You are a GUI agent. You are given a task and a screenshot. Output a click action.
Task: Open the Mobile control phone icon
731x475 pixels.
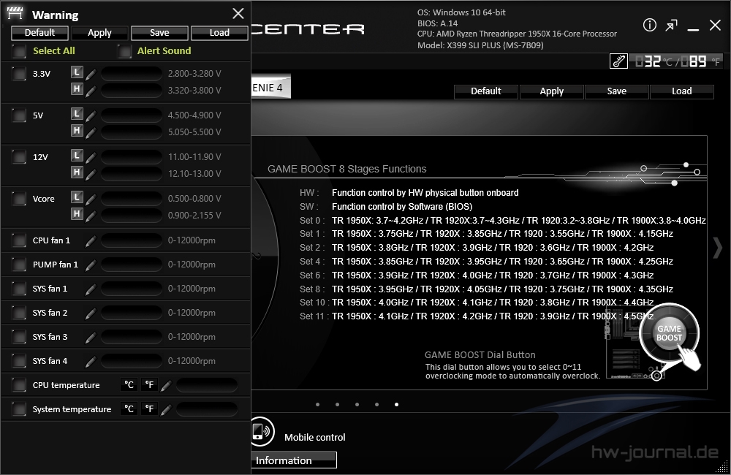pyautogui.click(x=261, y=431)
